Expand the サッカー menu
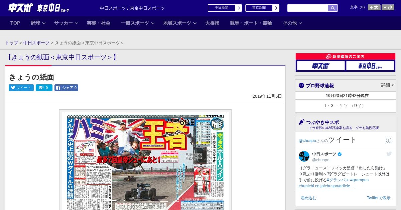Screen dimensions: 401x210 [x=66, y=23]
